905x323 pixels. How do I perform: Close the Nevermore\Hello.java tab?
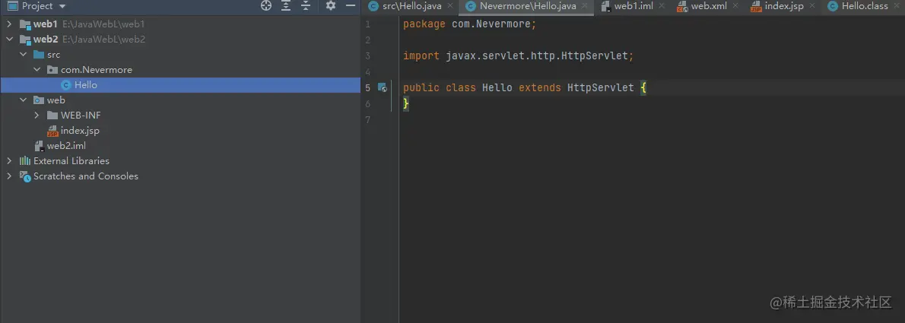pyautogui.click(x=586, y=6)
